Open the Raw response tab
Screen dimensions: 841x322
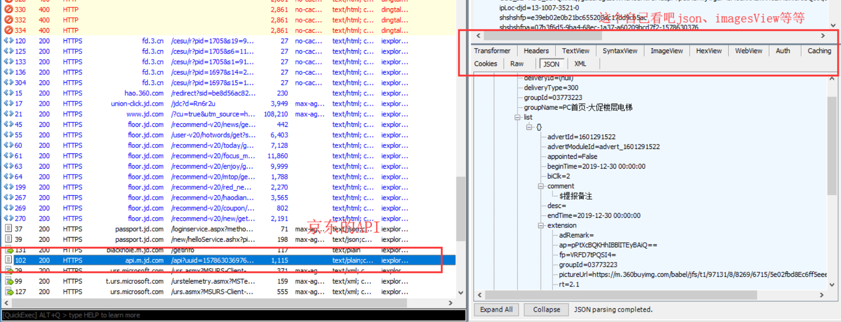[517, 63]
